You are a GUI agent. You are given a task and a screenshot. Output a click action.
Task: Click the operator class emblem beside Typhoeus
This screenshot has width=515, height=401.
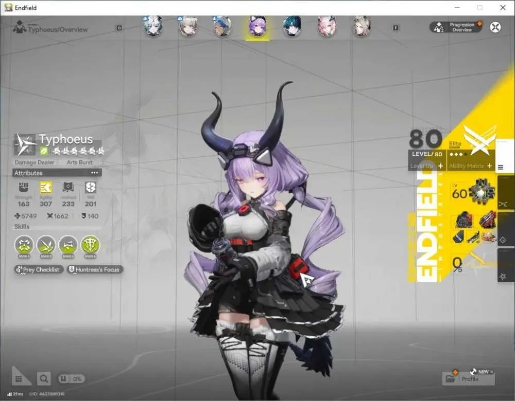point(25,144)
